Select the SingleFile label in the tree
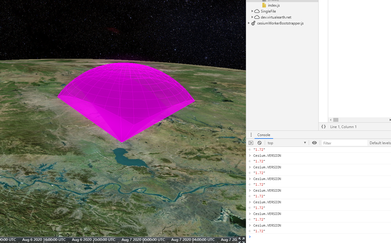The width and height of the screenshot is (391, 243). [x=268, y=11]
